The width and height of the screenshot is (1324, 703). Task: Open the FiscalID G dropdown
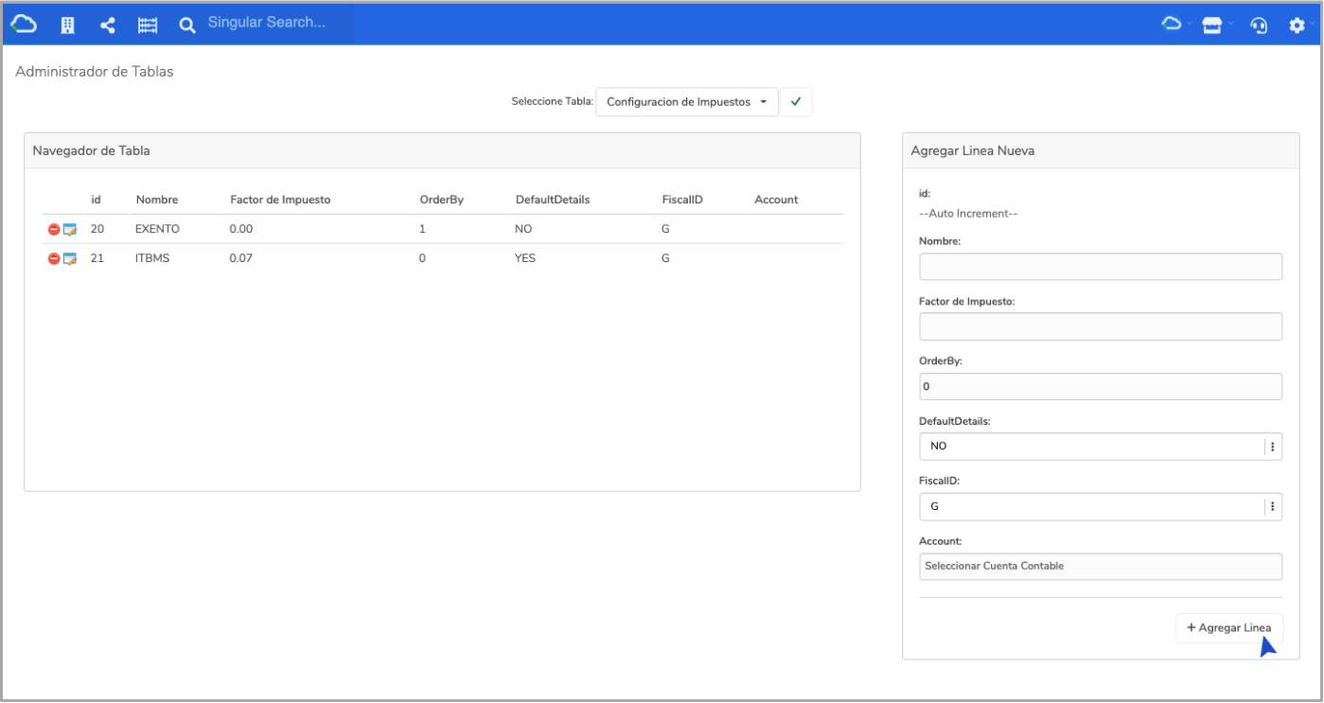coord(1101,507)
